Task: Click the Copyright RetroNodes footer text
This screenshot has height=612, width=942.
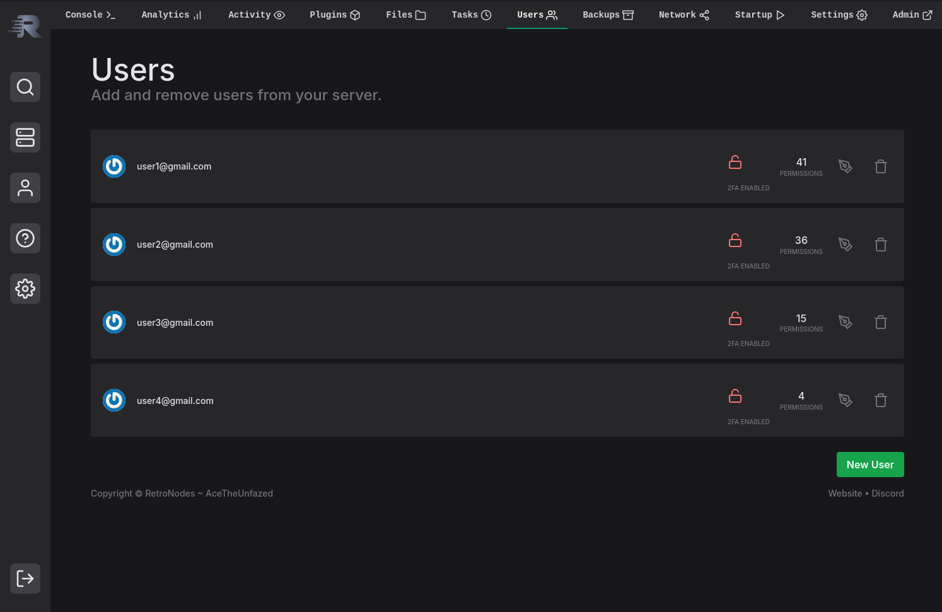Action: click(182, 494)
